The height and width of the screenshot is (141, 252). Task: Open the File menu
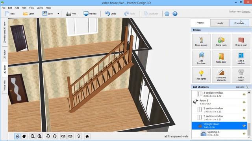tap(4, 8)
